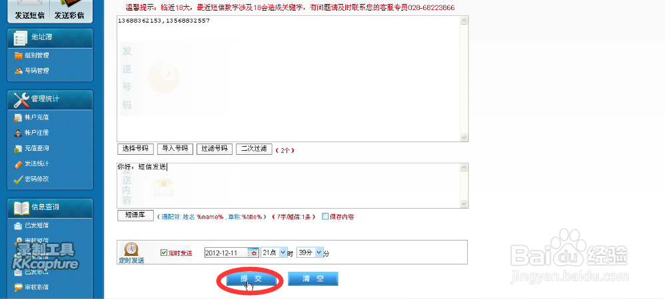Viewport: 665px width, 299px height.
Task: Enable the 保存内容 save content checkbox
Action: tap(325, 216)
